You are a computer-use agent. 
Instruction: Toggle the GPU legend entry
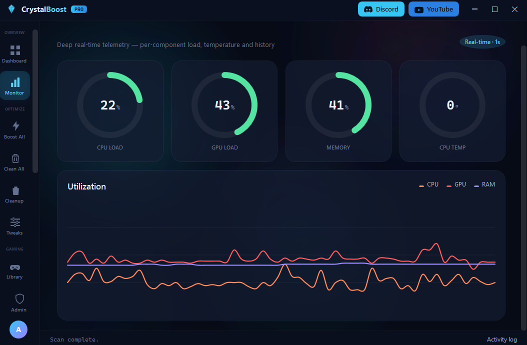point(456,184)
